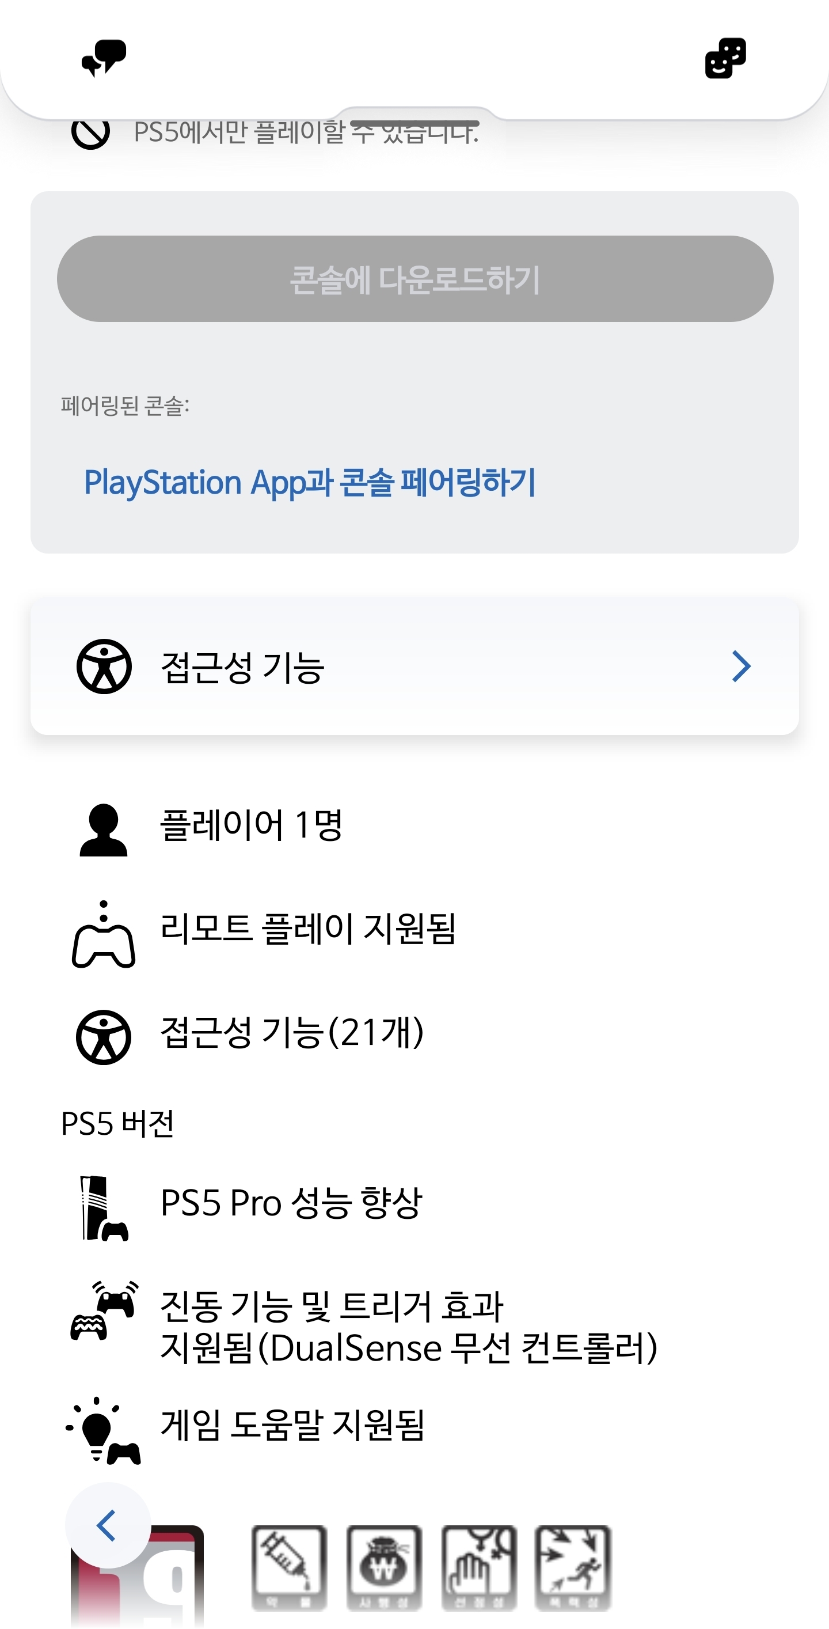Tap the syringe drug content rating icon
The width and height of the screenshot is (829, 1629).
tap(289, 1567)
